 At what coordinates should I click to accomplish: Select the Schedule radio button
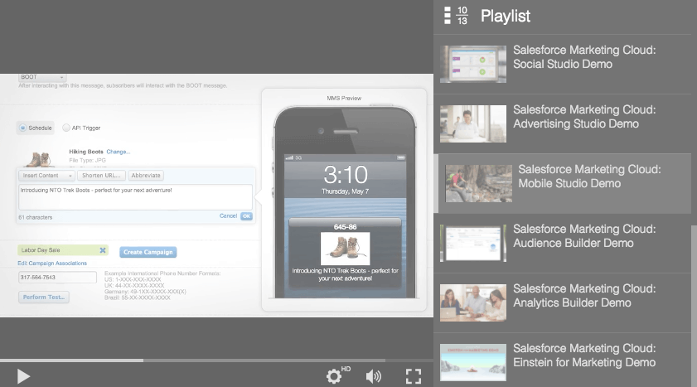click(22, 128)
